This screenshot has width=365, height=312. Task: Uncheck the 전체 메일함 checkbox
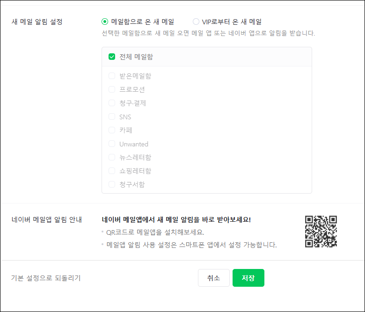[112, 57]
